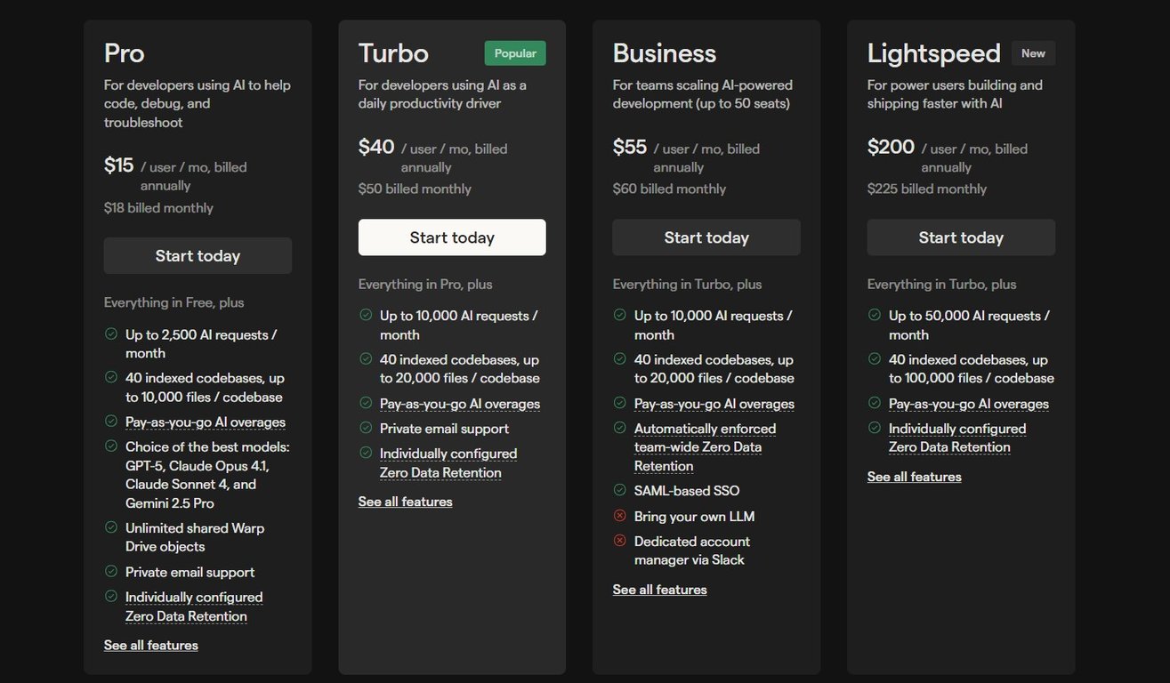Click check icon beside Choice of the best models

[111, 446]
